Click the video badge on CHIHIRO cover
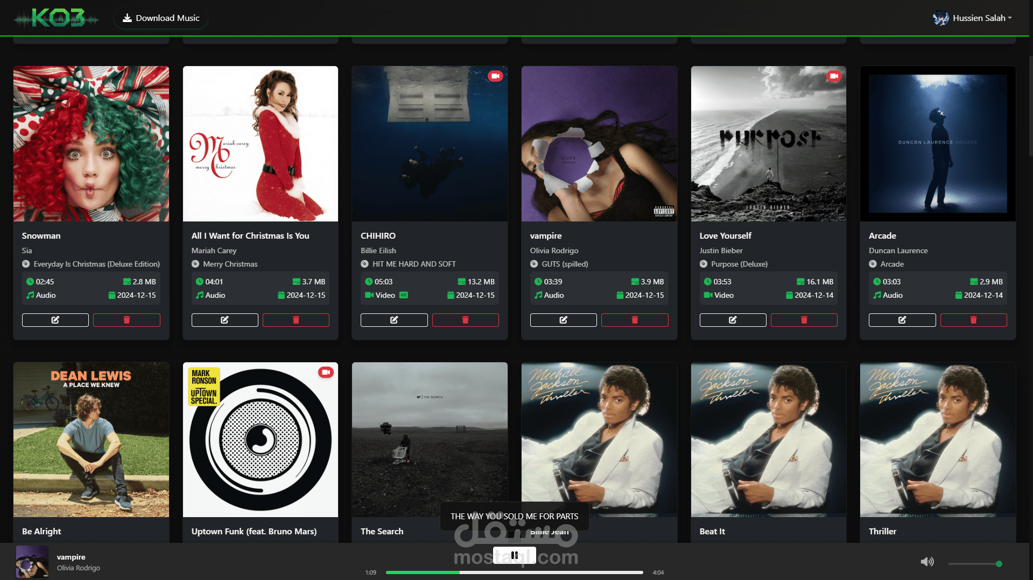Screen dimensions: 1033x580 (x=495, y=76)
